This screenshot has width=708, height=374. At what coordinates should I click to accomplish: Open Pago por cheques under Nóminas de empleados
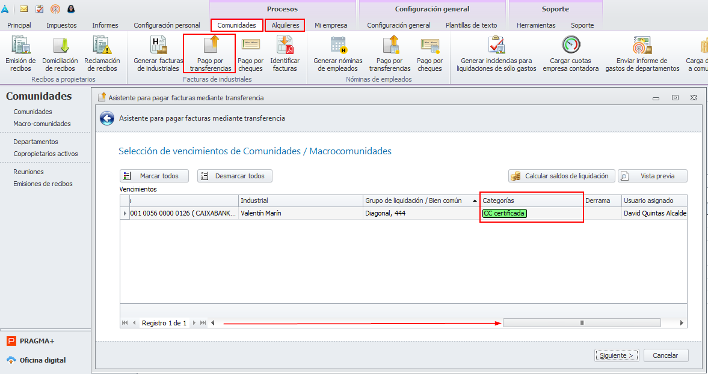430,53
